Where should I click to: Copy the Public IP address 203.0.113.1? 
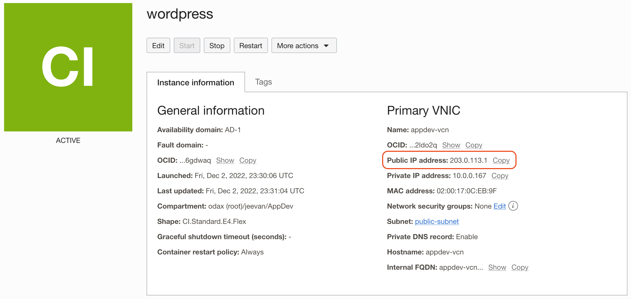pos(501,160)
